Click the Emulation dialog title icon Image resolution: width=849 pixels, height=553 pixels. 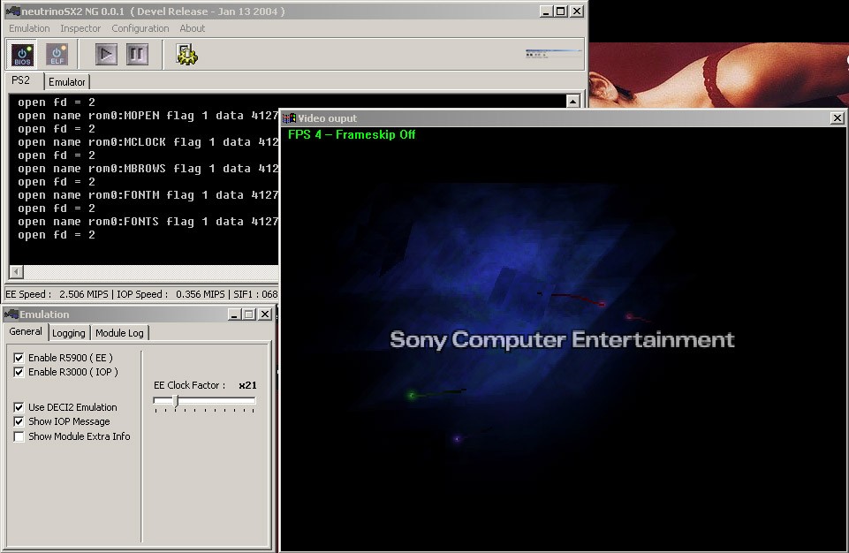tap(11, 314)
